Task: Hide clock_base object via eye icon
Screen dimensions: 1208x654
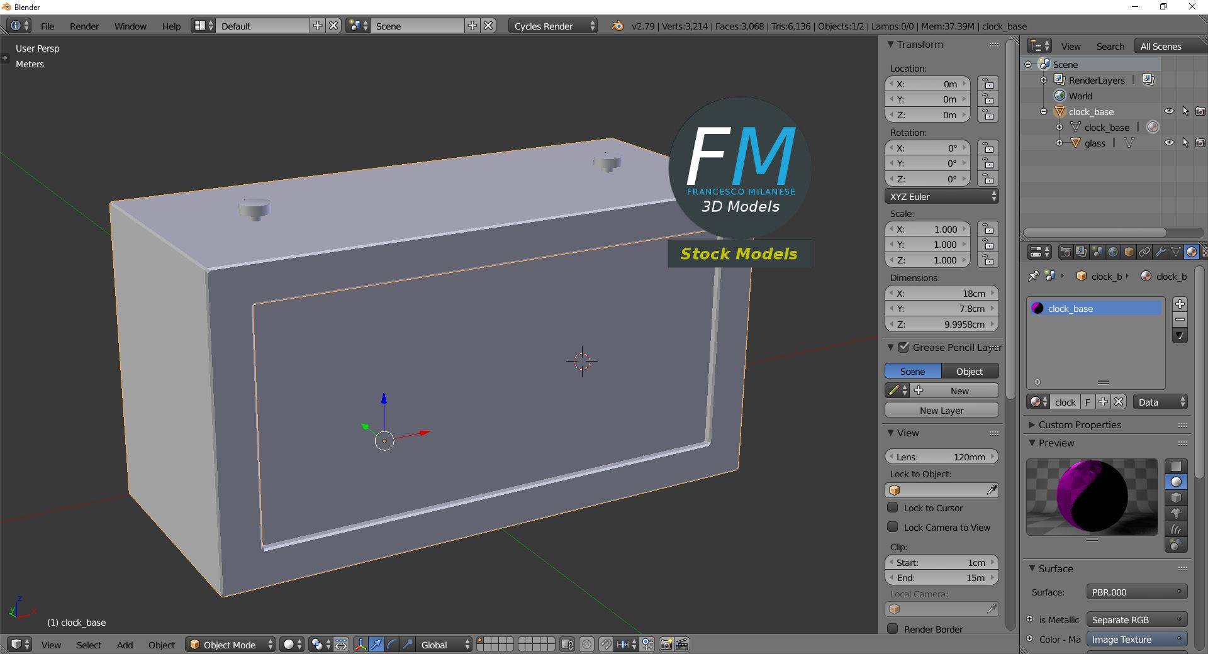Action: tap(1169, 111)
